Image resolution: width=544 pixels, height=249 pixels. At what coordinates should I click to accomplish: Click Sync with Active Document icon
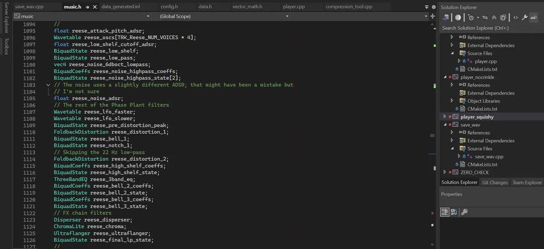[485, 18]
